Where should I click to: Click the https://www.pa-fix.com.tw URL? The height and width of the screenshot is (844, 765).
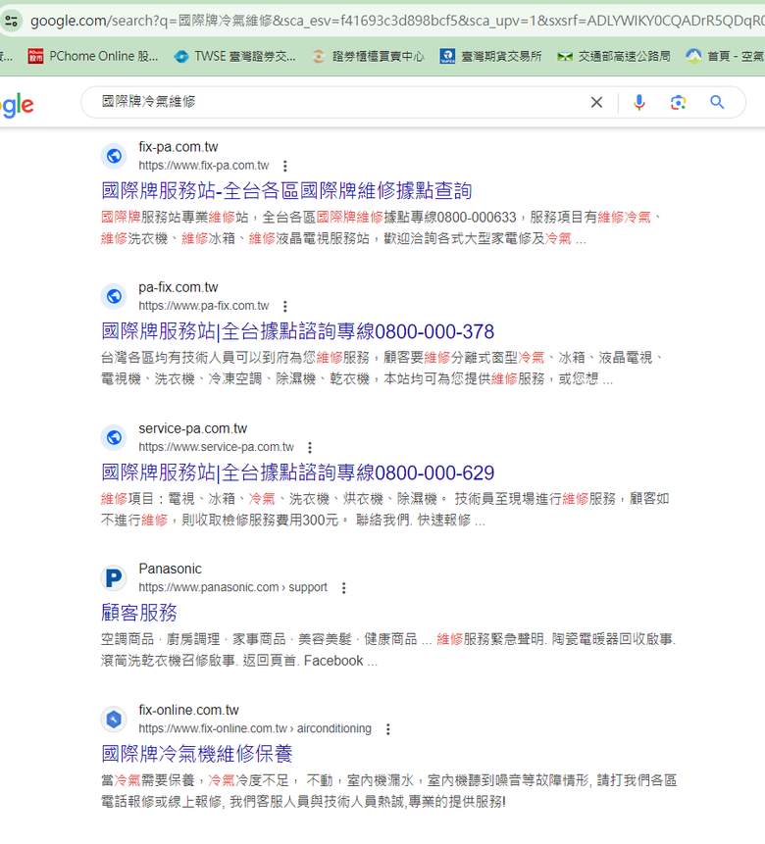coord(204,306)
